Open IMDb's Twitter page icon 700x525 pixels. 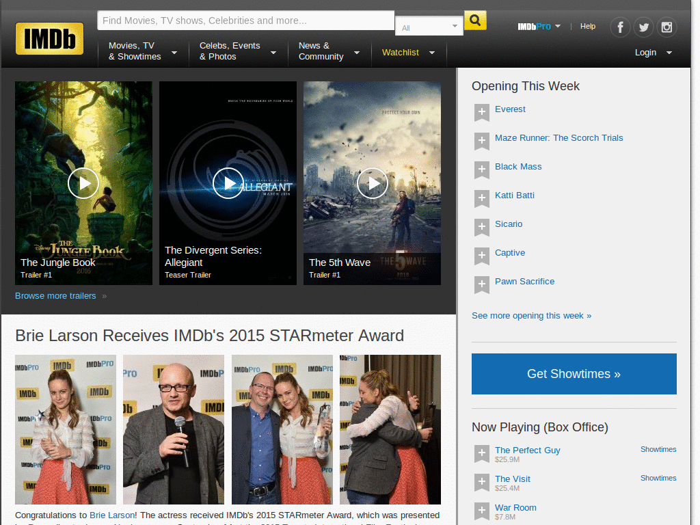pyautogui.click(x=643, y=27)
